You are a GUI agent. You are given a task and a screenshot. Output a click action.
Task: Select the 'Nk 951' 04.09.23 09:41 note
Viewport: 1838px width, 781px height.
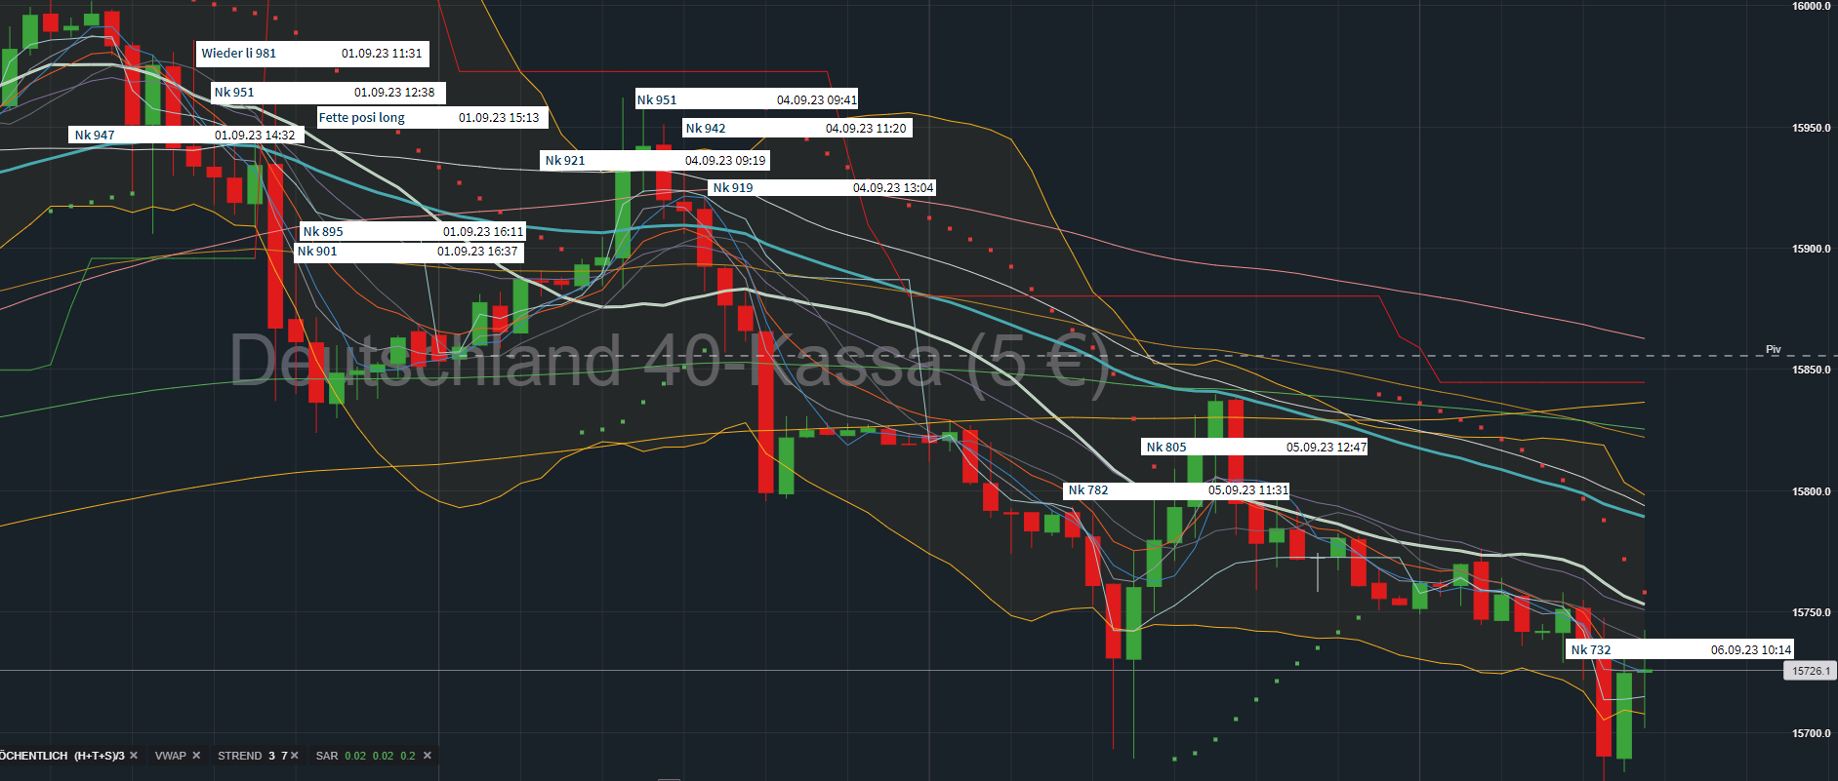[x=748, y=99]
